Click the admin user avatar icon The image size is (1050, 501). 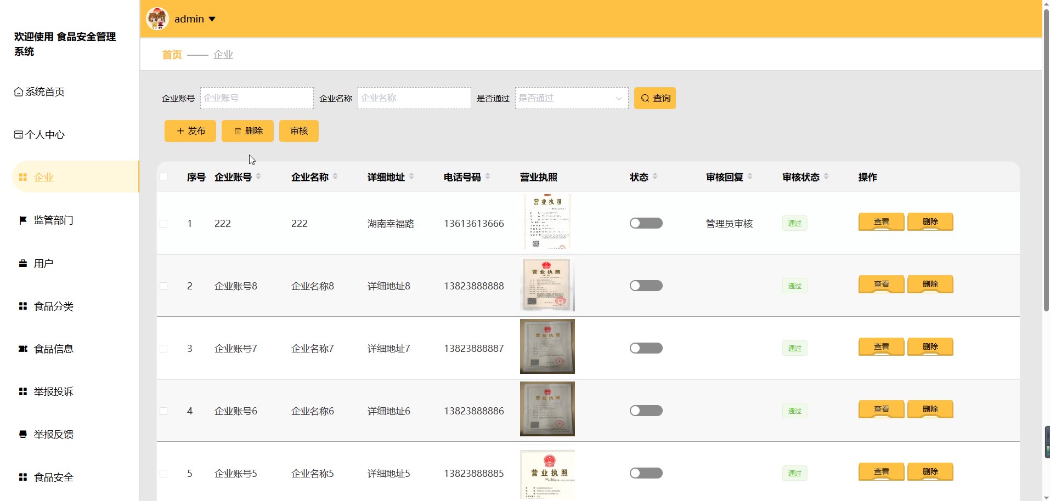tap(157, 19)
